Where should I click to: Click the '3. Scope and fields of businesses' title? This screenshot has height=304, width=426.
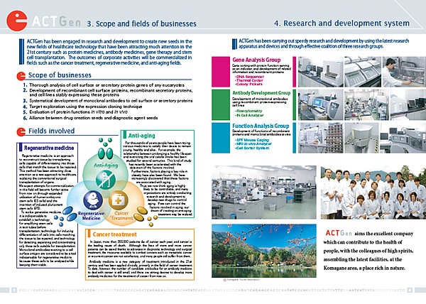click(141, 23)
